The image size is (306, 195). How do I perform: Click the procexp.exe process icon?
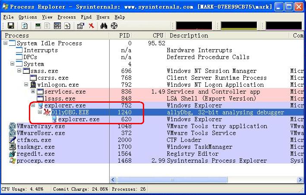(x=13, y=160)
